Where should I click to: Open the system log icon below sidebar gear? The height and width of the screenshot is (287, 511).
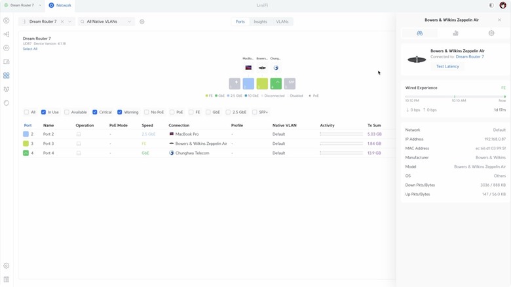point(6,280)
